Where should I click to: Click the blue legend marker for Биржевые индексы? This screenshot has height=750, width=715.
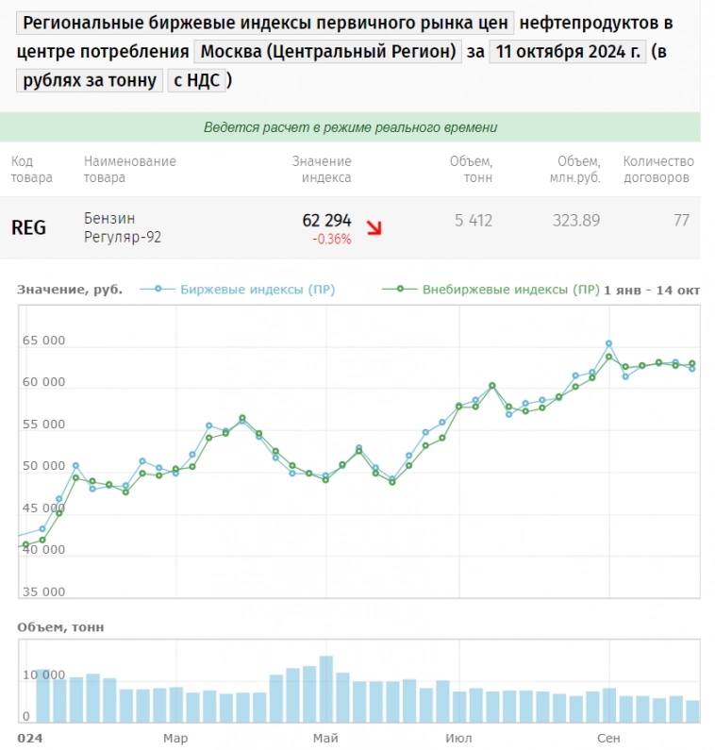(x=158, y=290)
